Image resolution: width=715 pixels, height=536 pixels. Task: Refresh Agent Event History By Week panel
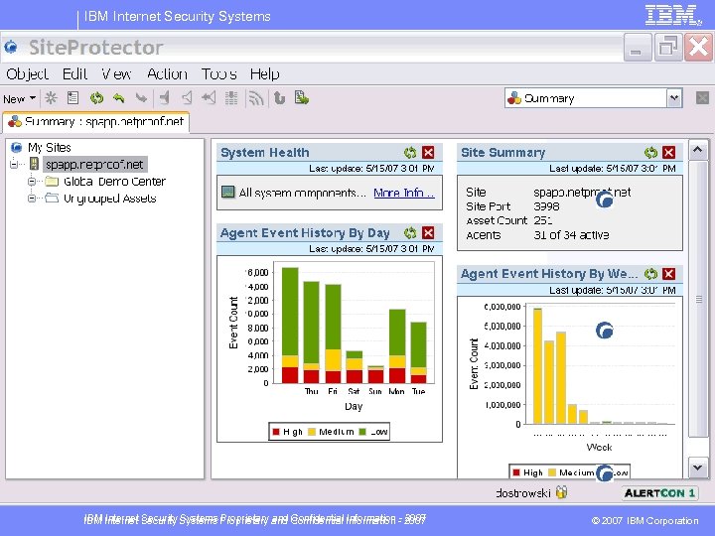click(x=650, y=274)
